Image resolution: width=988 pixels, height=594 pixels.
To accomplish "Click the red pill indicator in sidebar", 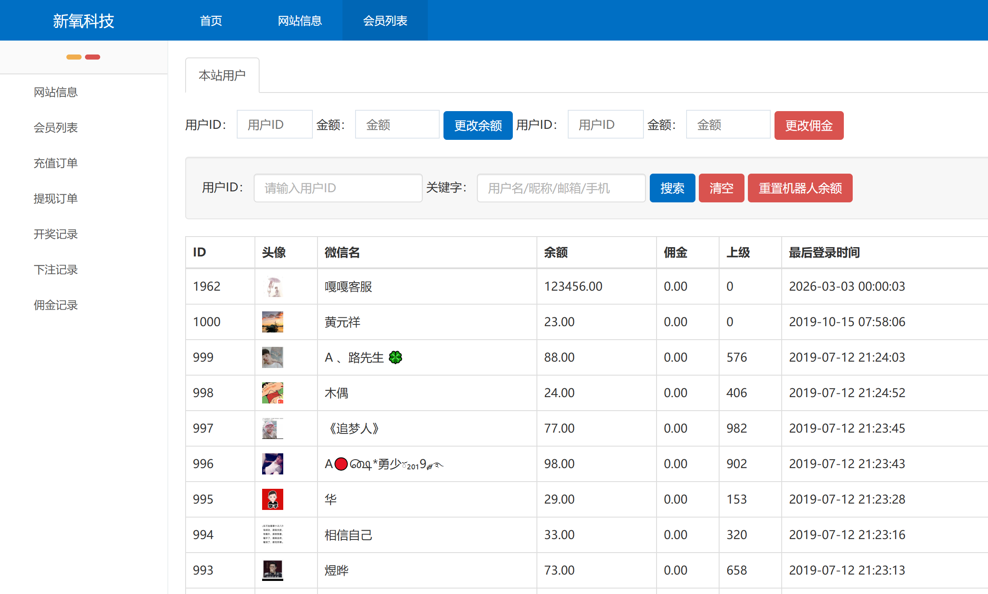I will tap(93, 57).
